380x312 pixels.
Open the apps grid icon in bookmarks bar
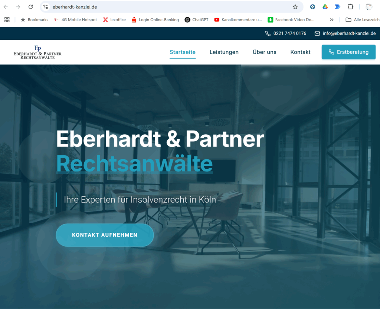7,20
